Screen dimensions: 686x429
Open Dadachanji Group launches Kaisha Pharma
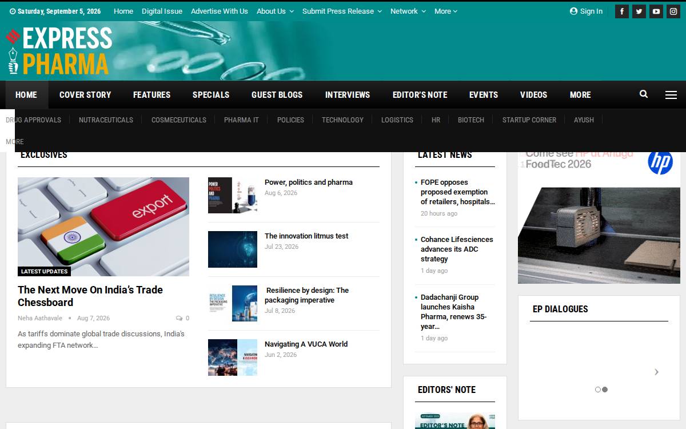click(x=454, y=312)
